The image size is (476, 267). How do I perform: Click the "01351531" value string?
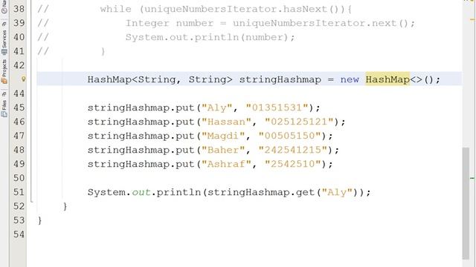pyautogui.click(x=277, y=108)
